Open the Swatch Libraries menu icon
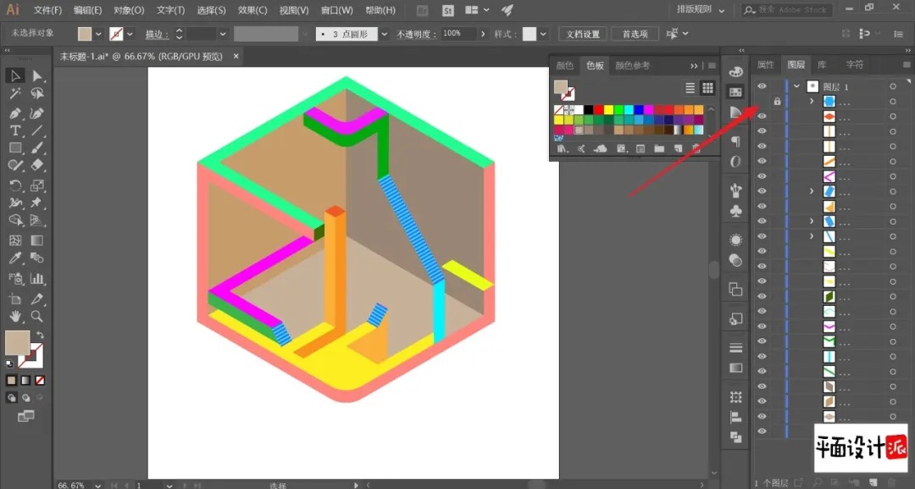The image size is (915, 489). click(562, 149)
